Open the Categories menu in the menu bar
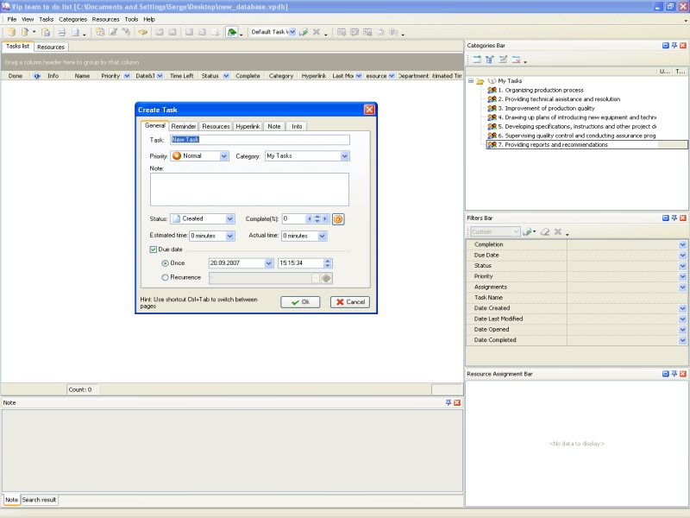The image size is (690, 518). (x=72, y=19)
